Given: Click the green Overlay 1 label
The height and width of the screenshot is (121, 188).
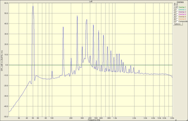Looking at the screenshot, I should pyautogui.click(x=182, y=7).
